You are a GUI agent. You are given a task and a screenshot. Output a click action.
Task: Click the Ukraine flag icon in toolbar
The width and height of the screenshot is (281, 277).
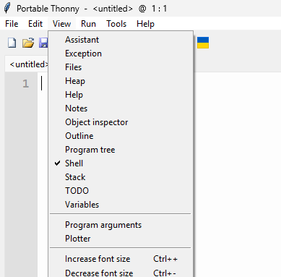[x=203, y=43]
